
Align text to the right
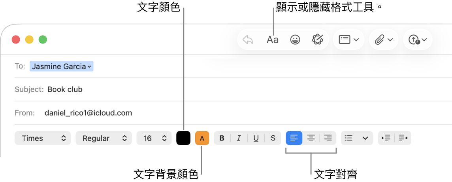[x=328, y=138]
